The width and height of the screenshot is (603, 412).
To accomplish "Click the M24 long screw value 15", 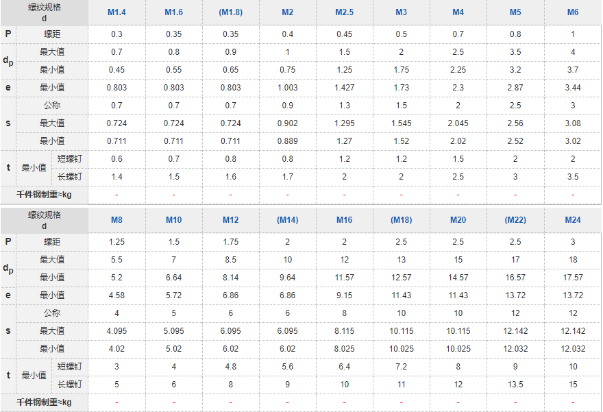I will [x=573, y=385].
